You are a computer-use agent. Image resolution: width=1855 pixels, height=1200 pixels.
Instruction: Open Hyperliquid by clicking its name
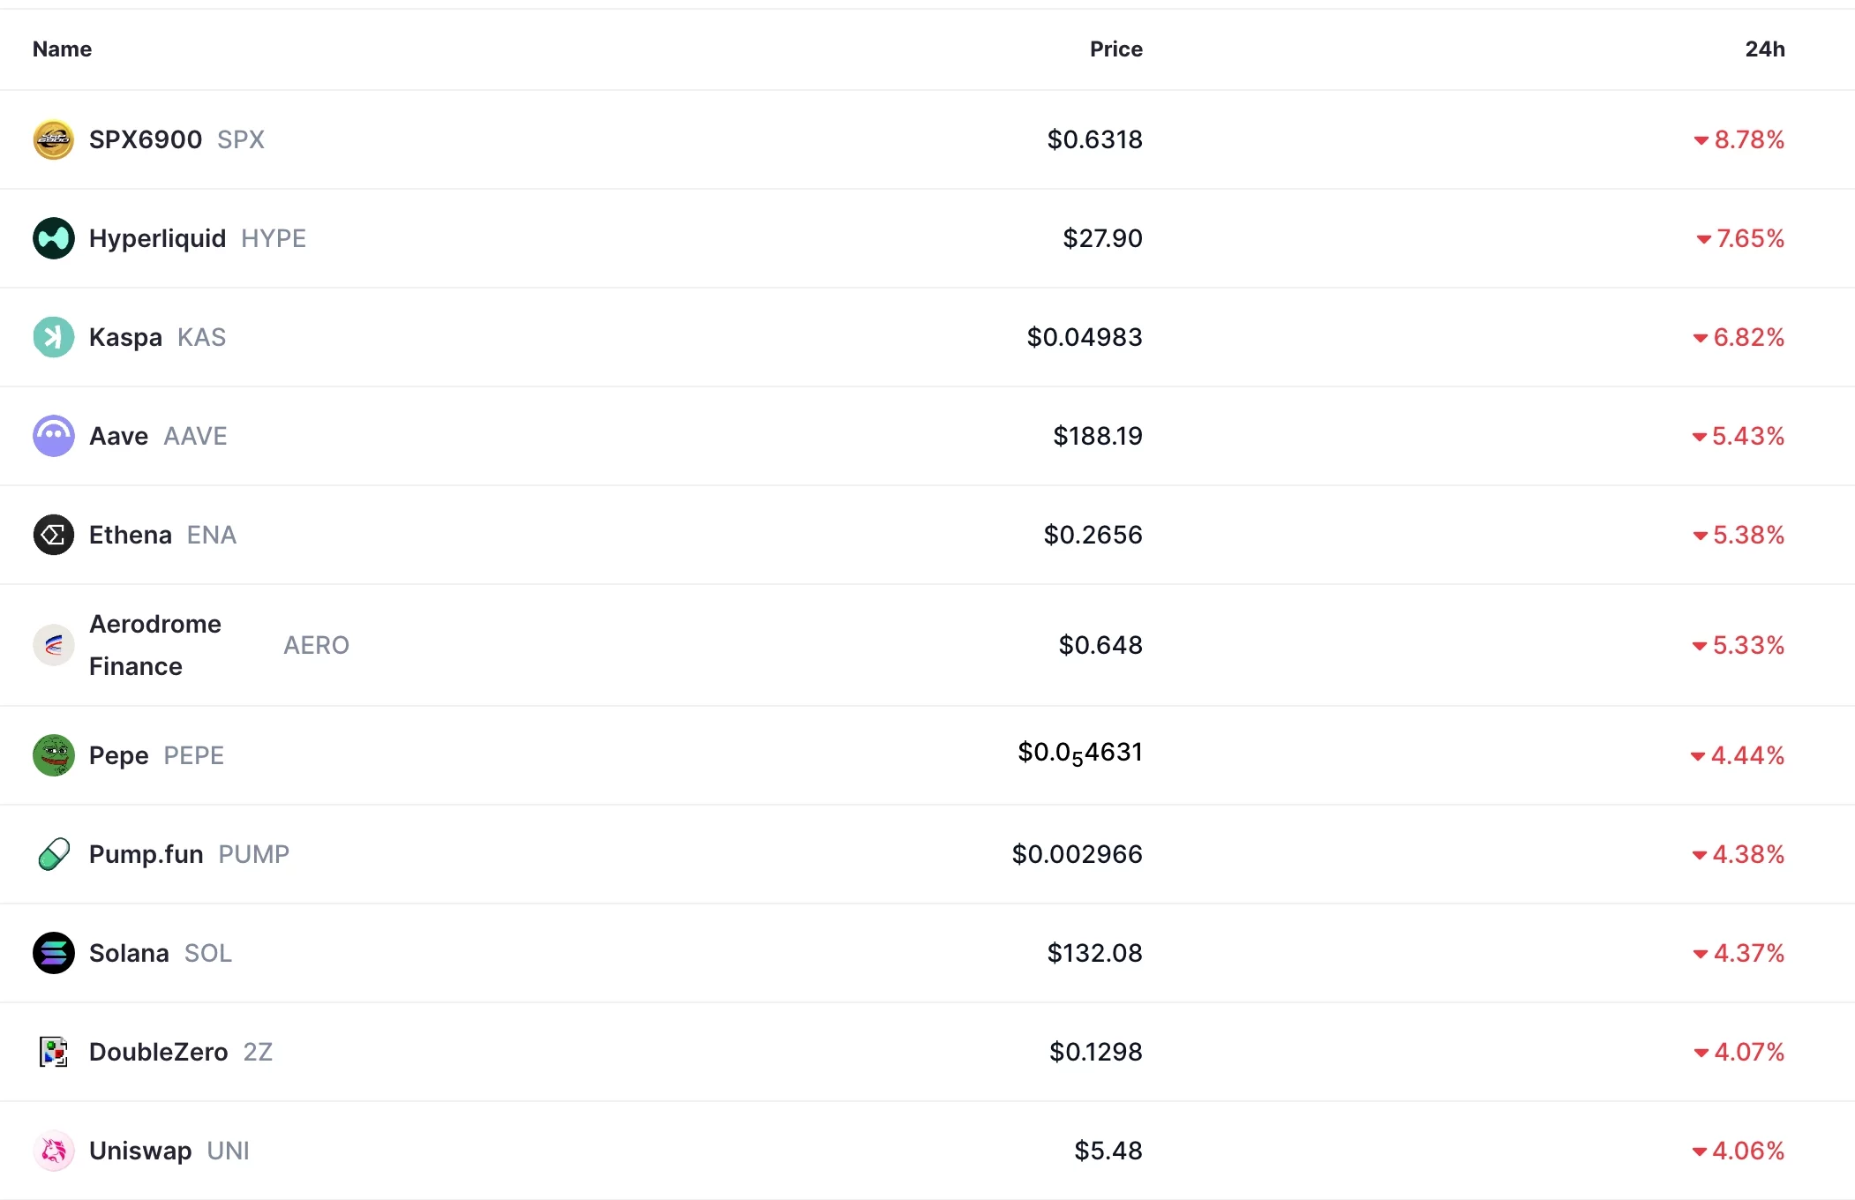[x=155, y=237]
